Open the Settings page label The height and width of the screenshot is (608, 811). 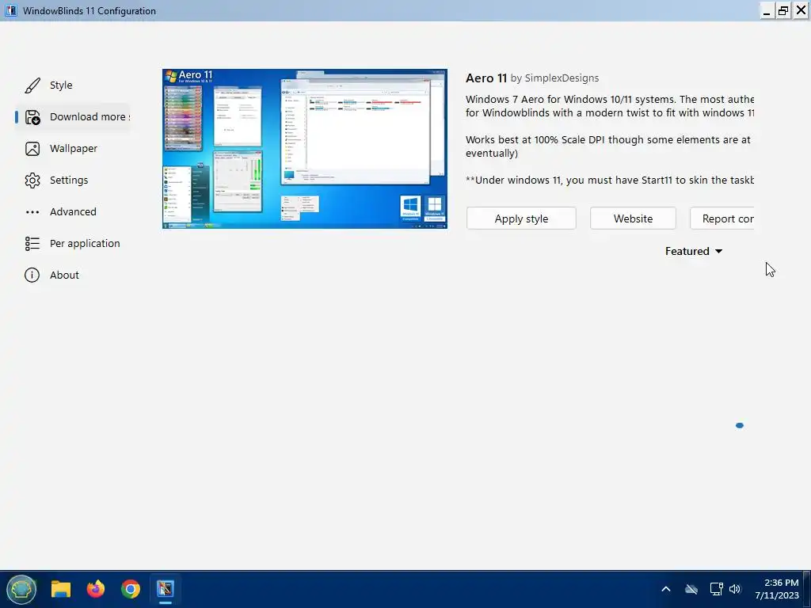point(69,180)
